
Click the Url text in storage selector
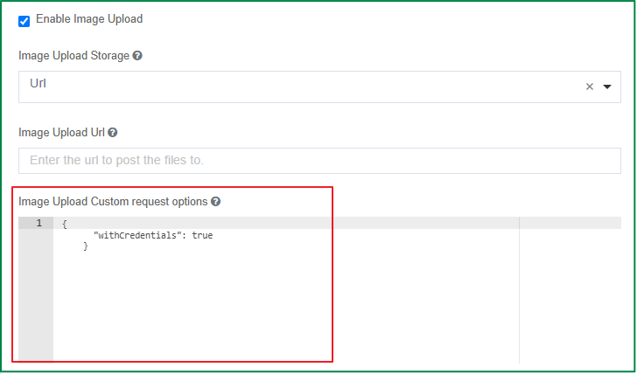pos(38,83)
